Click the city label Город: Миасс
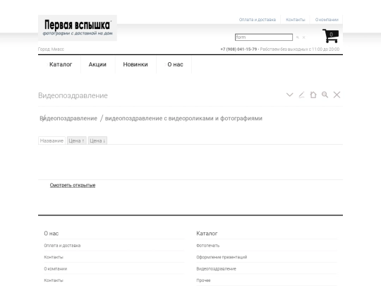The width and height of the screenshot is (381, 286). coord(51,49)
